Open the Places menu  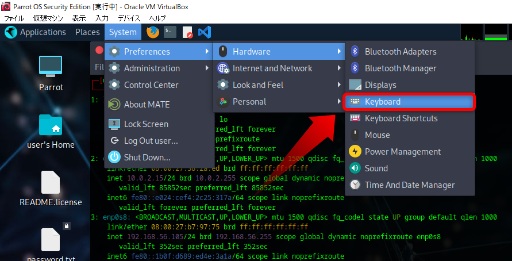(87, 32)
